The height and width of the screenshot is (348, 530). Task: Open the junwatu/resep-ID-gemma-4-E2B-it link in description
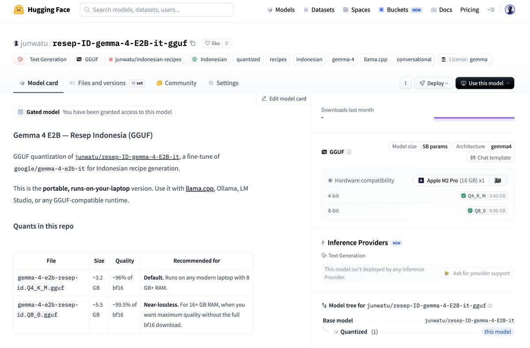tap(127, 157)
